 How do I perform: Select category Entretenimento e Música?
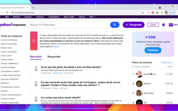[10, 87]
